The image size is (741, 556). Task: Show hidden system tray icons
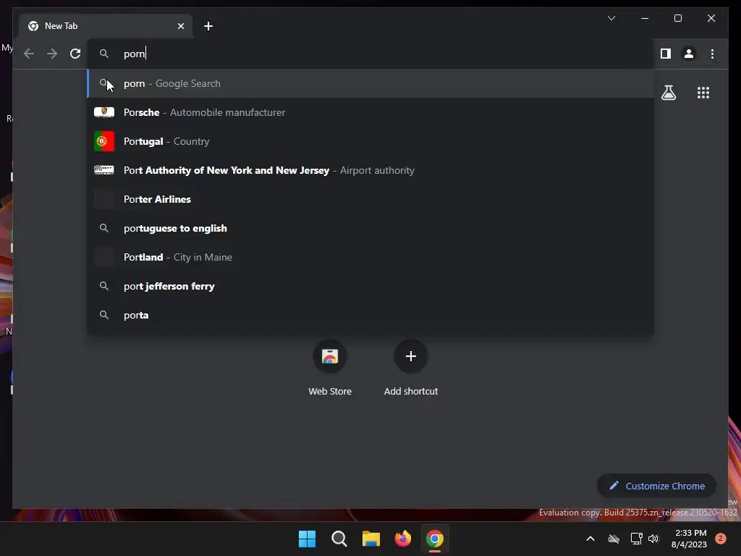pyautogui.click(x=590, y=539)
